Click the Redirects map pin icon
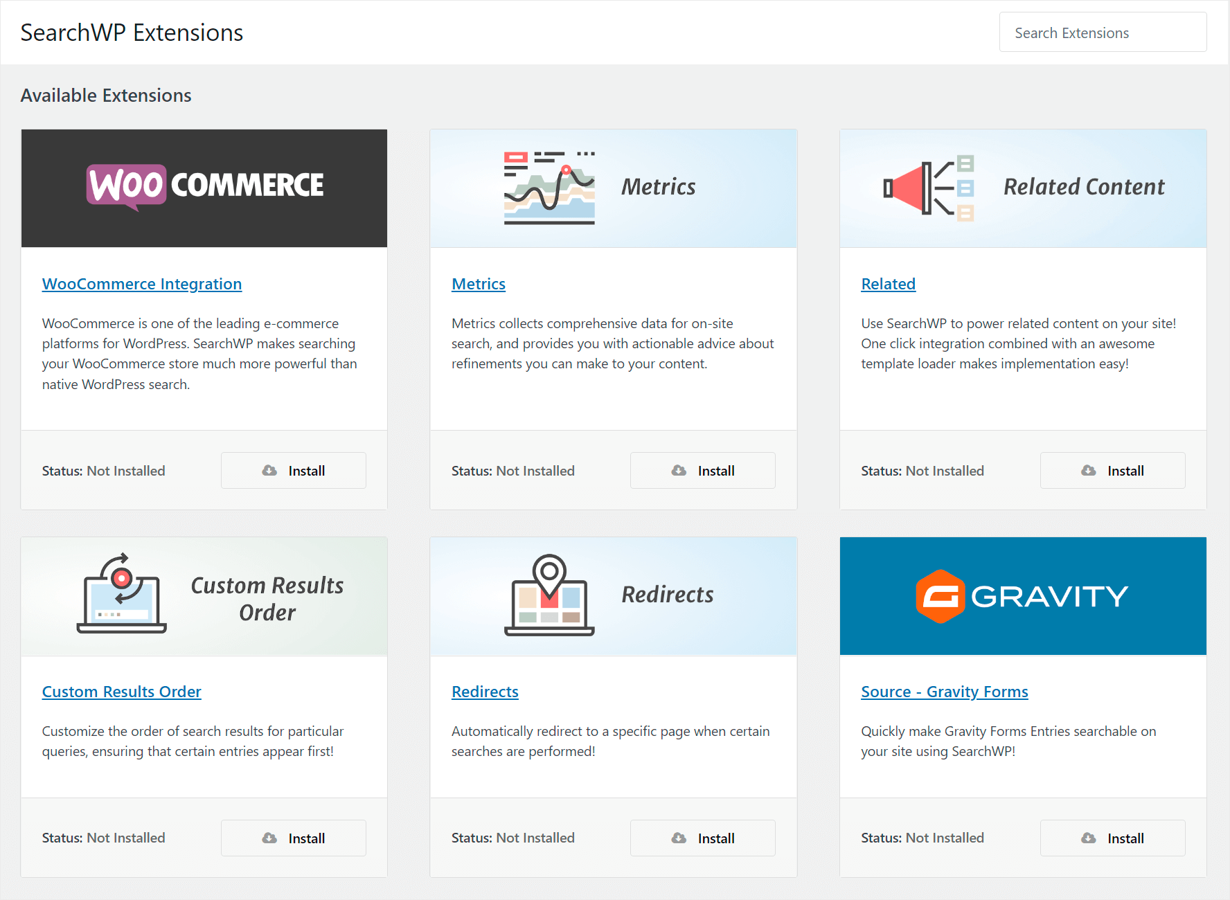 [549, 595]
